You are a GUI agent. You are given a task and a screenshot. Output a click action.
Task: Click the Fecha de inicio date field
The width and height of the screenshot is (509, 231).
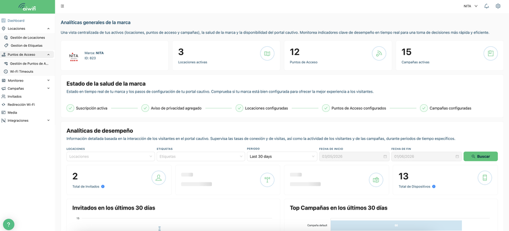(x=354, y=156)
